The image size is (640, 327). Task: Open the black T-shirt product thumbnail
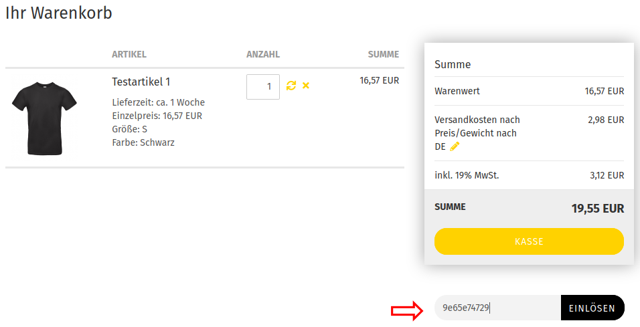(x=45, y=118)
